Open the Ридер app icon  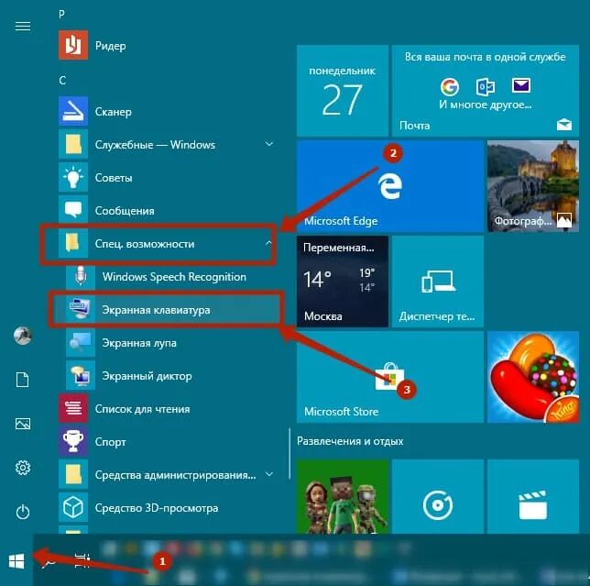[73, 45]
